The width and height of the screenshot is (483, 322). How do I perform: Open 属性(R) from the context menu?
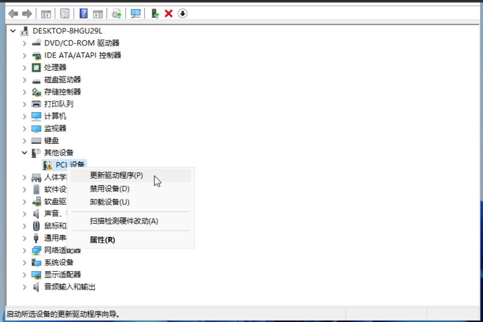coord(102,240)
